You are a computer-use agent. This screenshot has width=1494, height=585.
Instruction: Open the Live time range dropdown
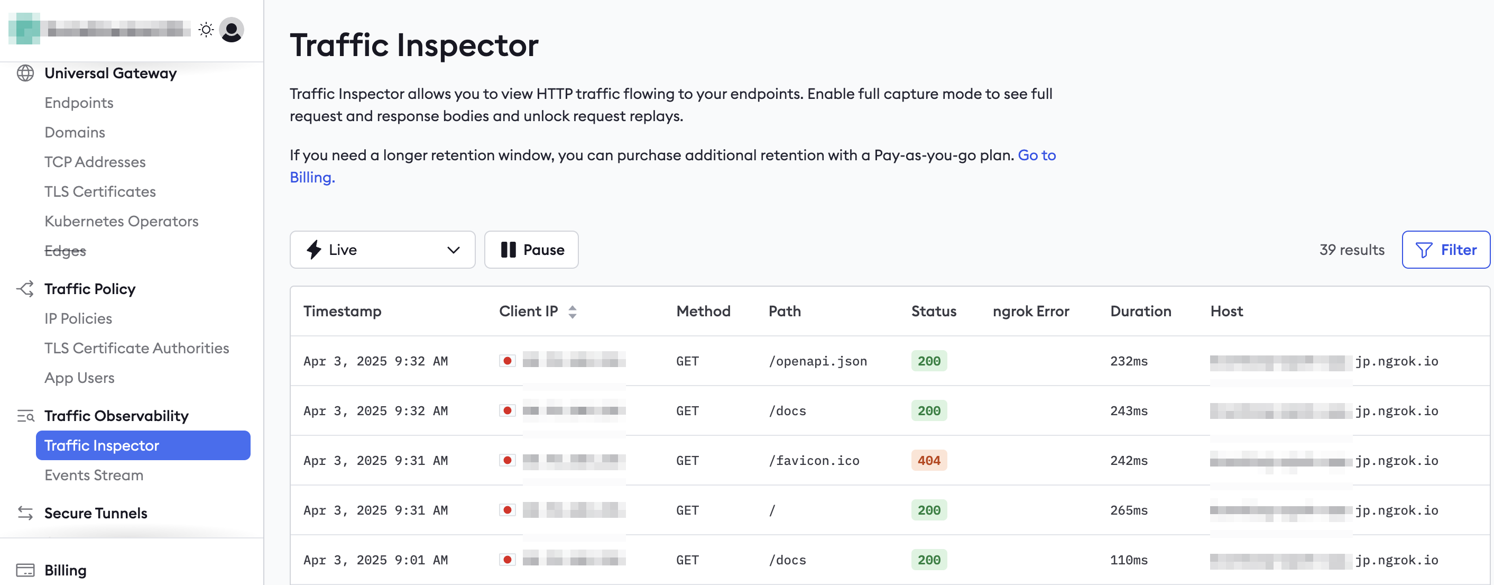pyautogui.click(x=382, y=250)
